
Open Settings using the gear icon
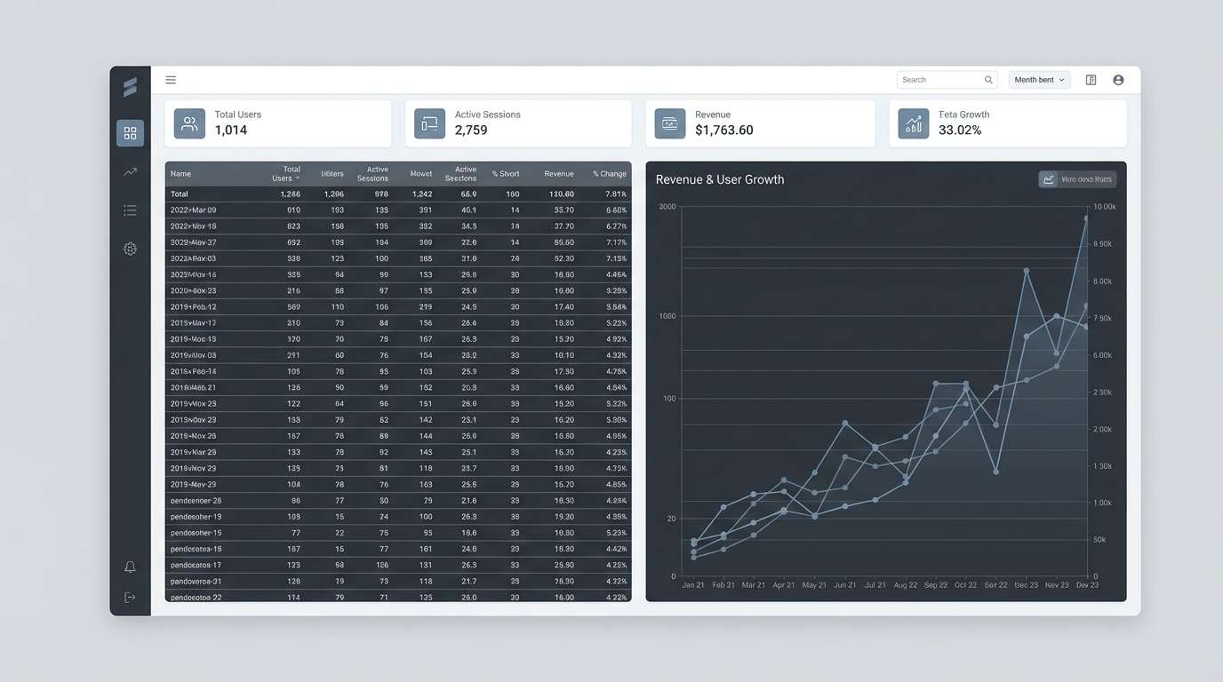pos(130,248)
